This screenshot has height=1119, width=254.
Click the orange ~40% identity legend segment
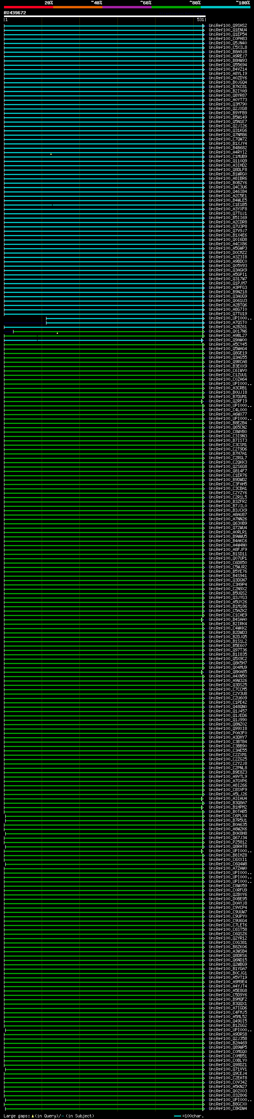[78, 7]
